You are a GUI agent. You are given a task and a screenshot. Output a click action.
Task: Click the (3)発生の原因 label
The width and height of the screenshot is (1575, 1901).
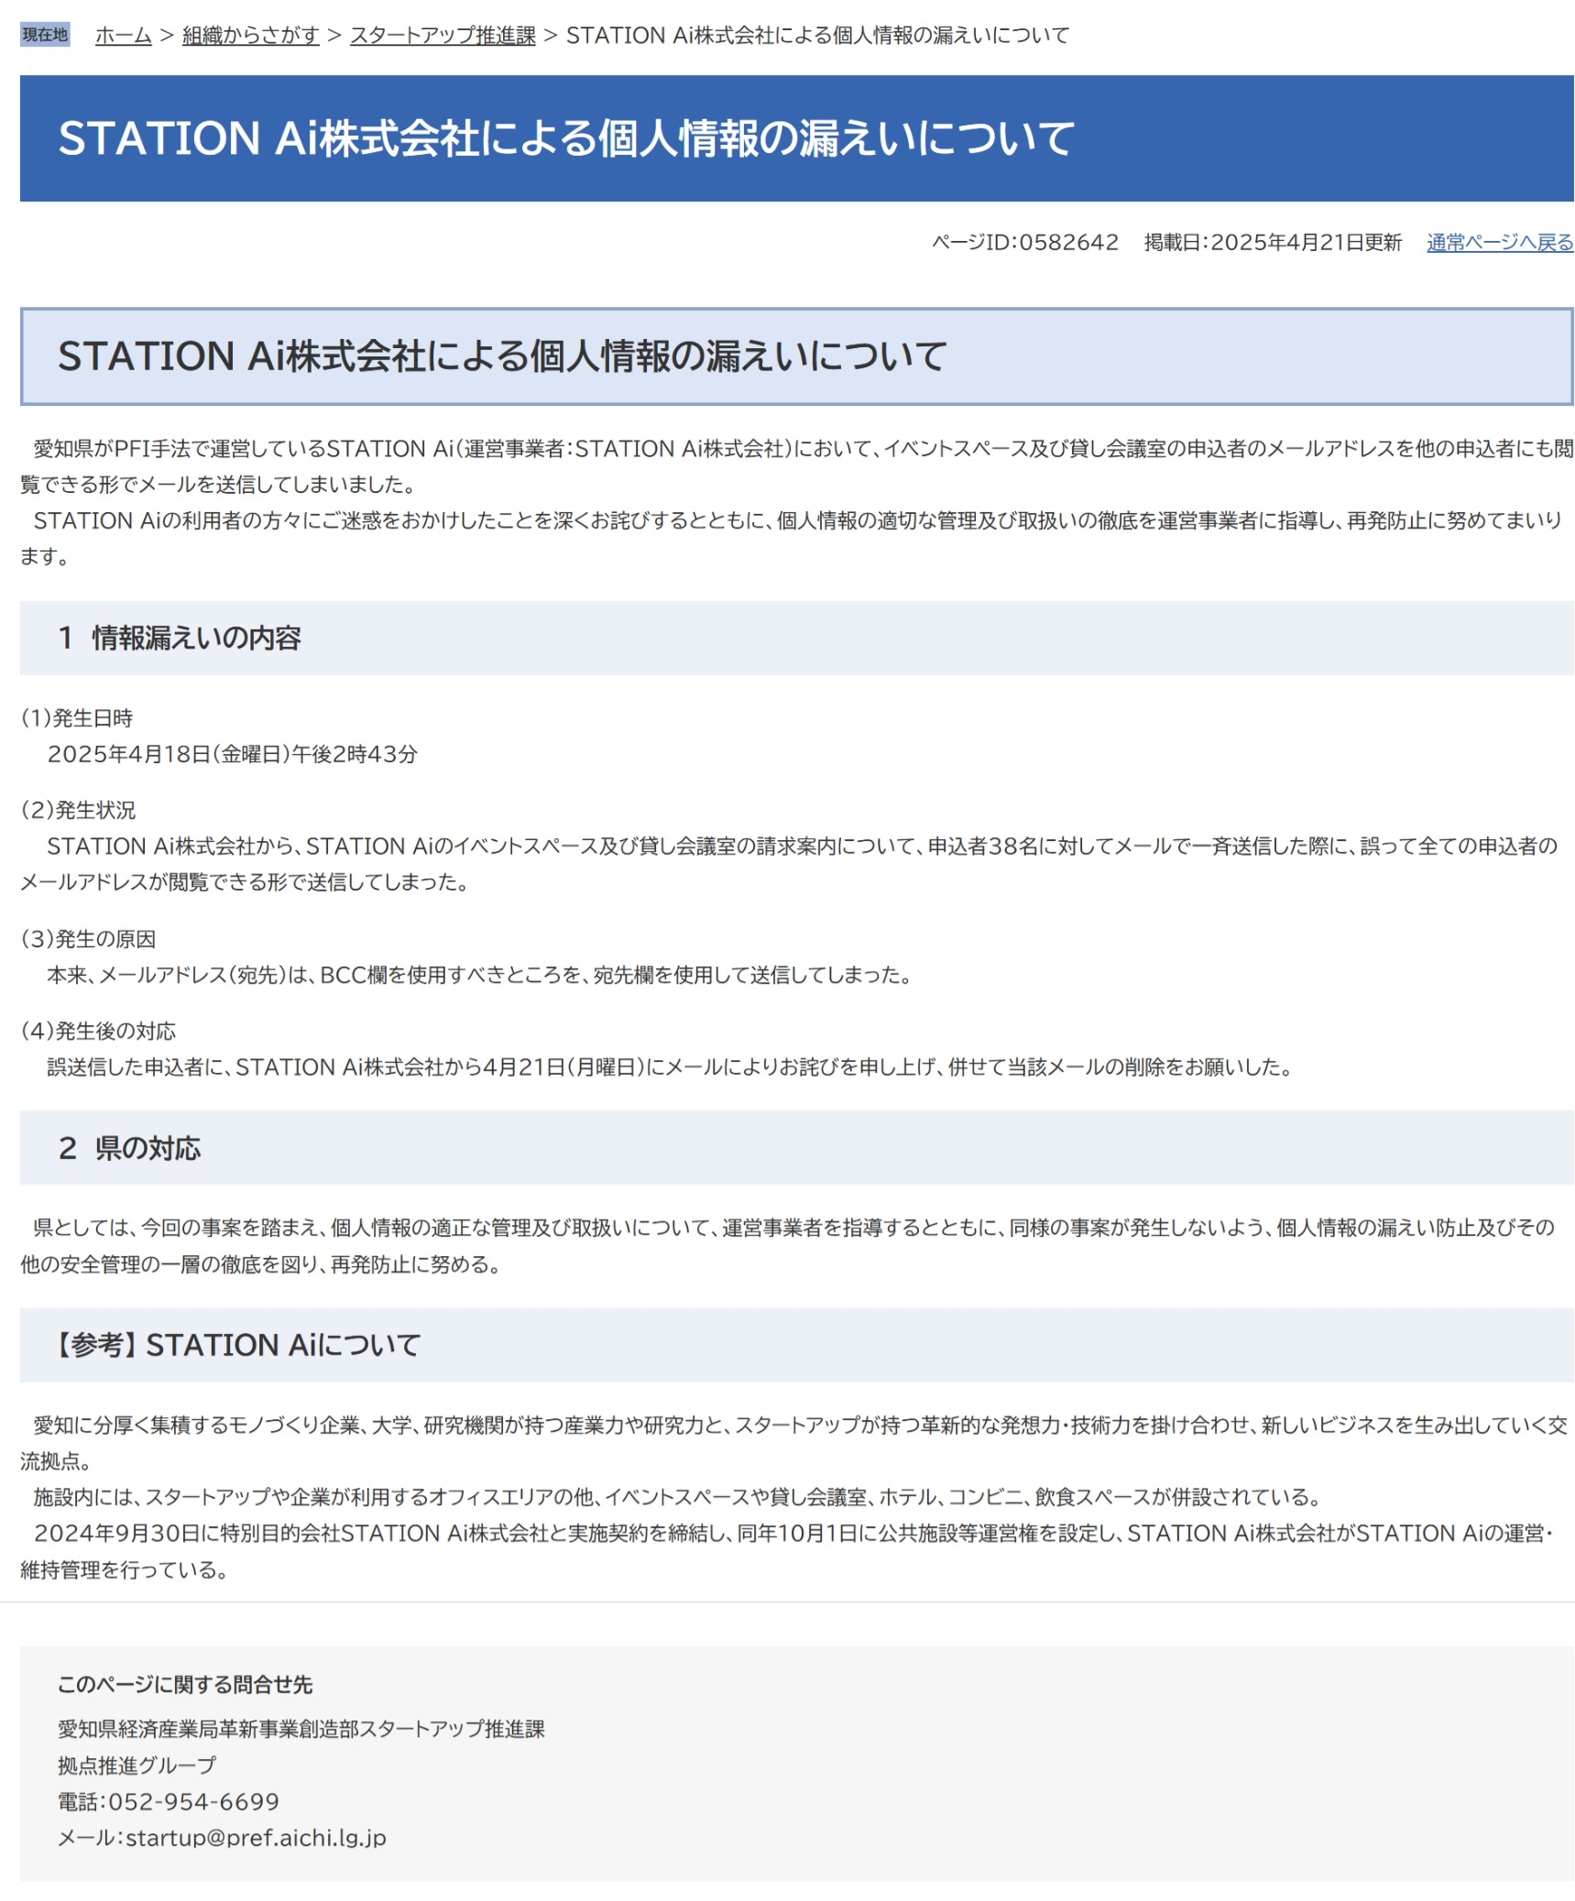click(88, 938)
